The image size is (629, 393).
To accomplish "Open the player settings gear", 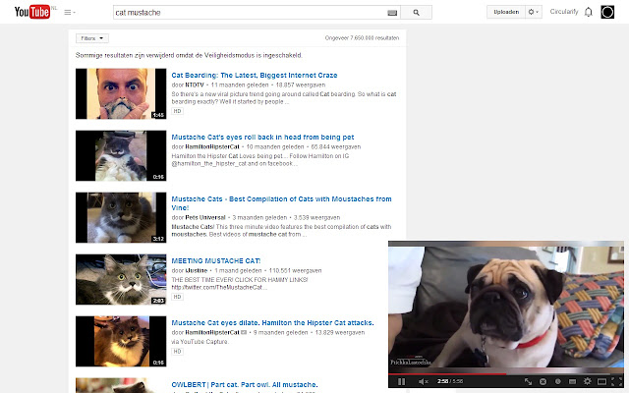I will pos(588,381).
